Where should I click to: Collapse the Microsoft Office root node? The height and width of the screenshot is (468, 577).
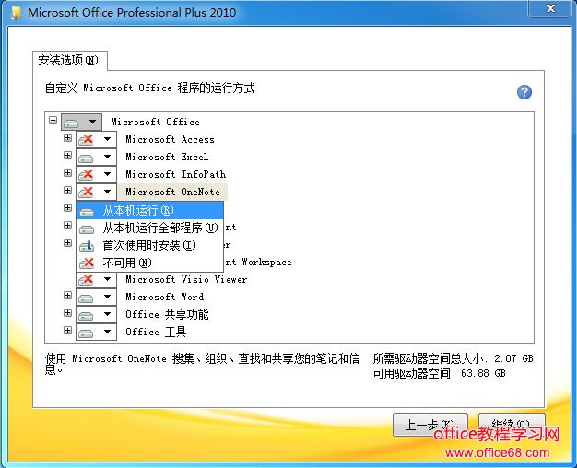53,121
